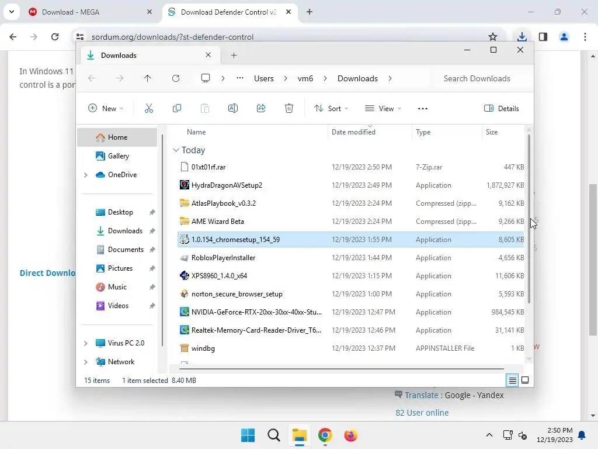Go to Users in the breadcrumb
This screenshot has width=598, height=449.
264,78
